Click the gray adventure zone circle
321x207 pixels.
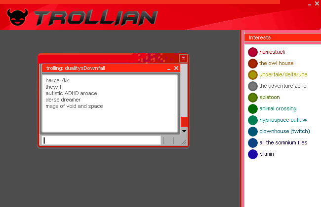tap(253, 86)
